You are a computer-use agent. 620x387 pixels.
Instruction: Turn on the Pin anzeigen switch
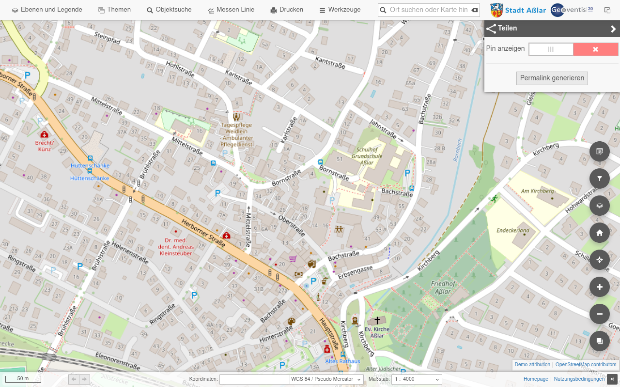tap(551, 49)
